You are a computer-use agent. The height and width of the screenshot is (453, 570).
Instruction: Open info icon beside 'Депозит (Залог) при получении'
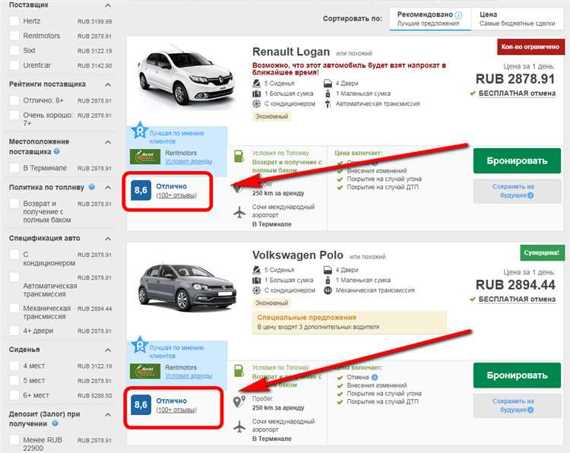pyautogui.click(x=55, y=423)
